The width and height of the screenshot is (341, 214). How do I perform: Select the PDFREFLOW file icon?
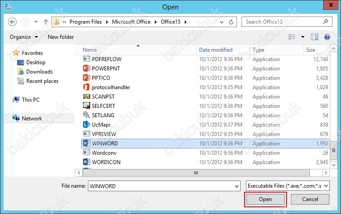tap(86, 59)
